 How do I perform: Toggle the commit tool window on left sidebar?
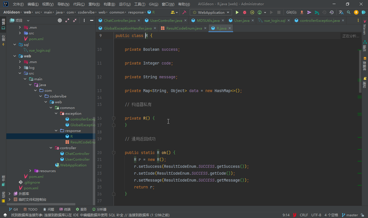pyautogui.click(x=3, y=40)
